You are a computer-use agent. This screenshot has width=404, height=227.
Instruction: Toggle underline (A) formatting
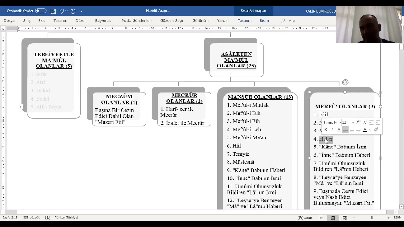[339, 130]
